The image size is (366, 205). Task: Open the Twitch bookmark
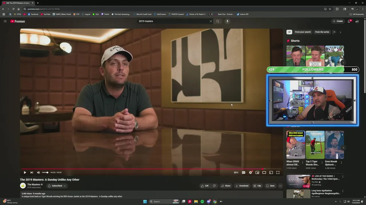coord(105,14)
